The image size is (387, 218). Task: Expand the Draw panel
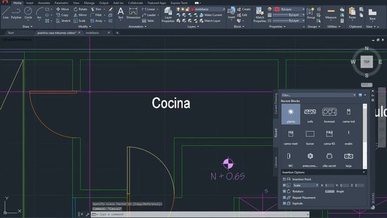coord(27,27)
